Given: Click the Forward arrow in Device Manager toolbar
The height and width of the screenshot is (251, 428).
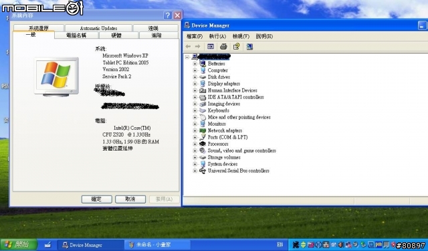Looking at the screenshot, I should (x=198, y=46).
